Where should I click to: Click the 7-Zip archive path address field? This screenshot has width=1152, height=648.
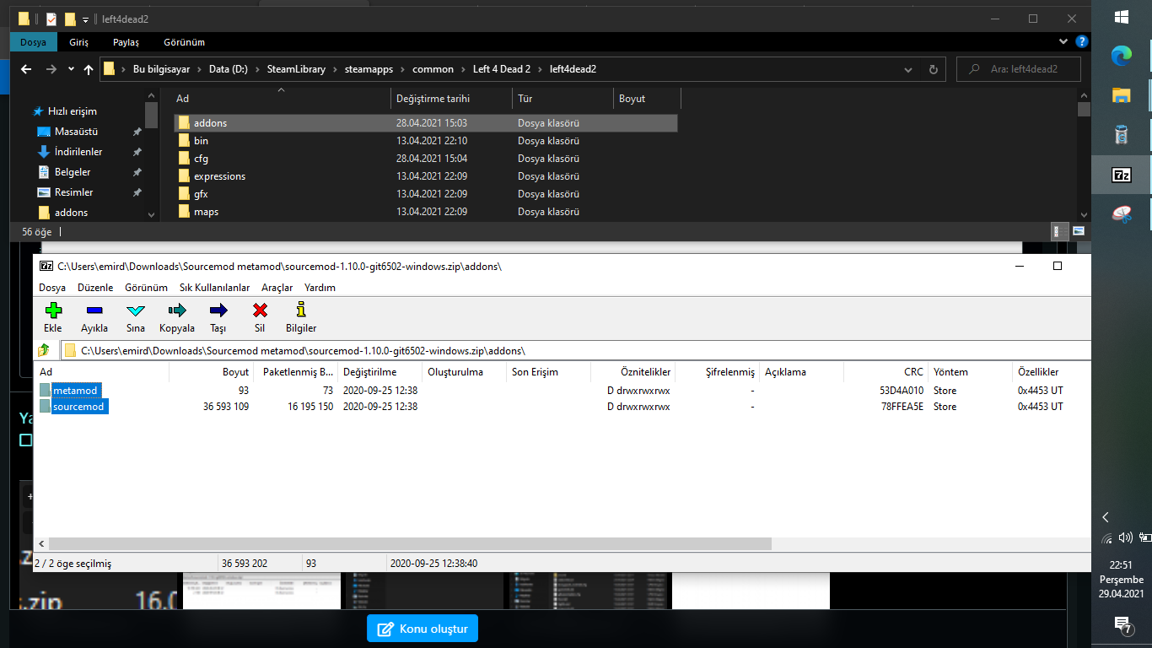pyautogui.click(x=576, y=350)
